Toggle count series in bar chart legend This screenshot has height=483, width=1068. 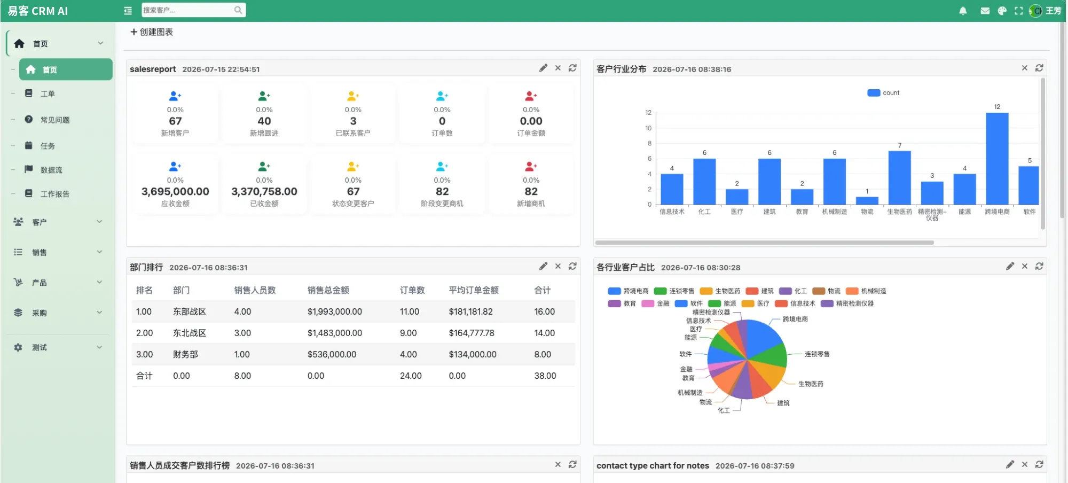883,93
